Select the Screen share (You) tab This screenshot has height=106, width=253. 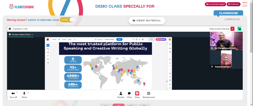point(21,34)
